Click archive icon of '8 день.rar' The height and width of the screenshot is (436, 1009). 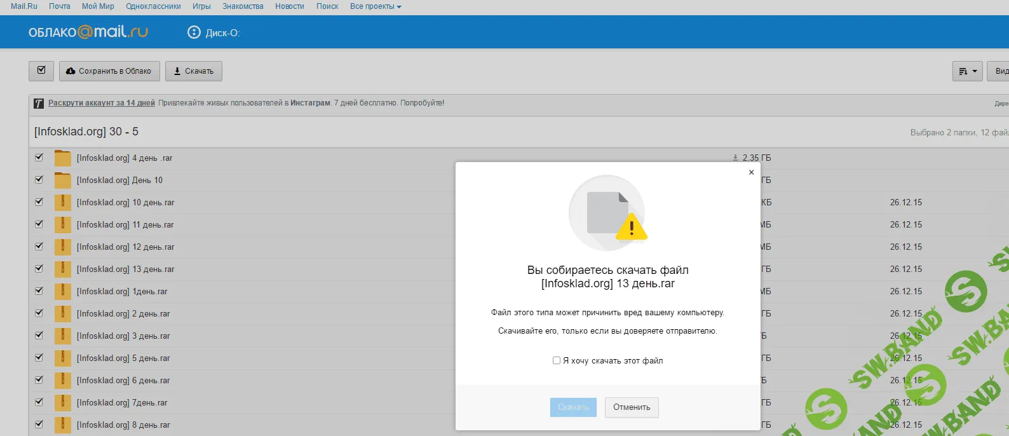[x=62, y=425]
